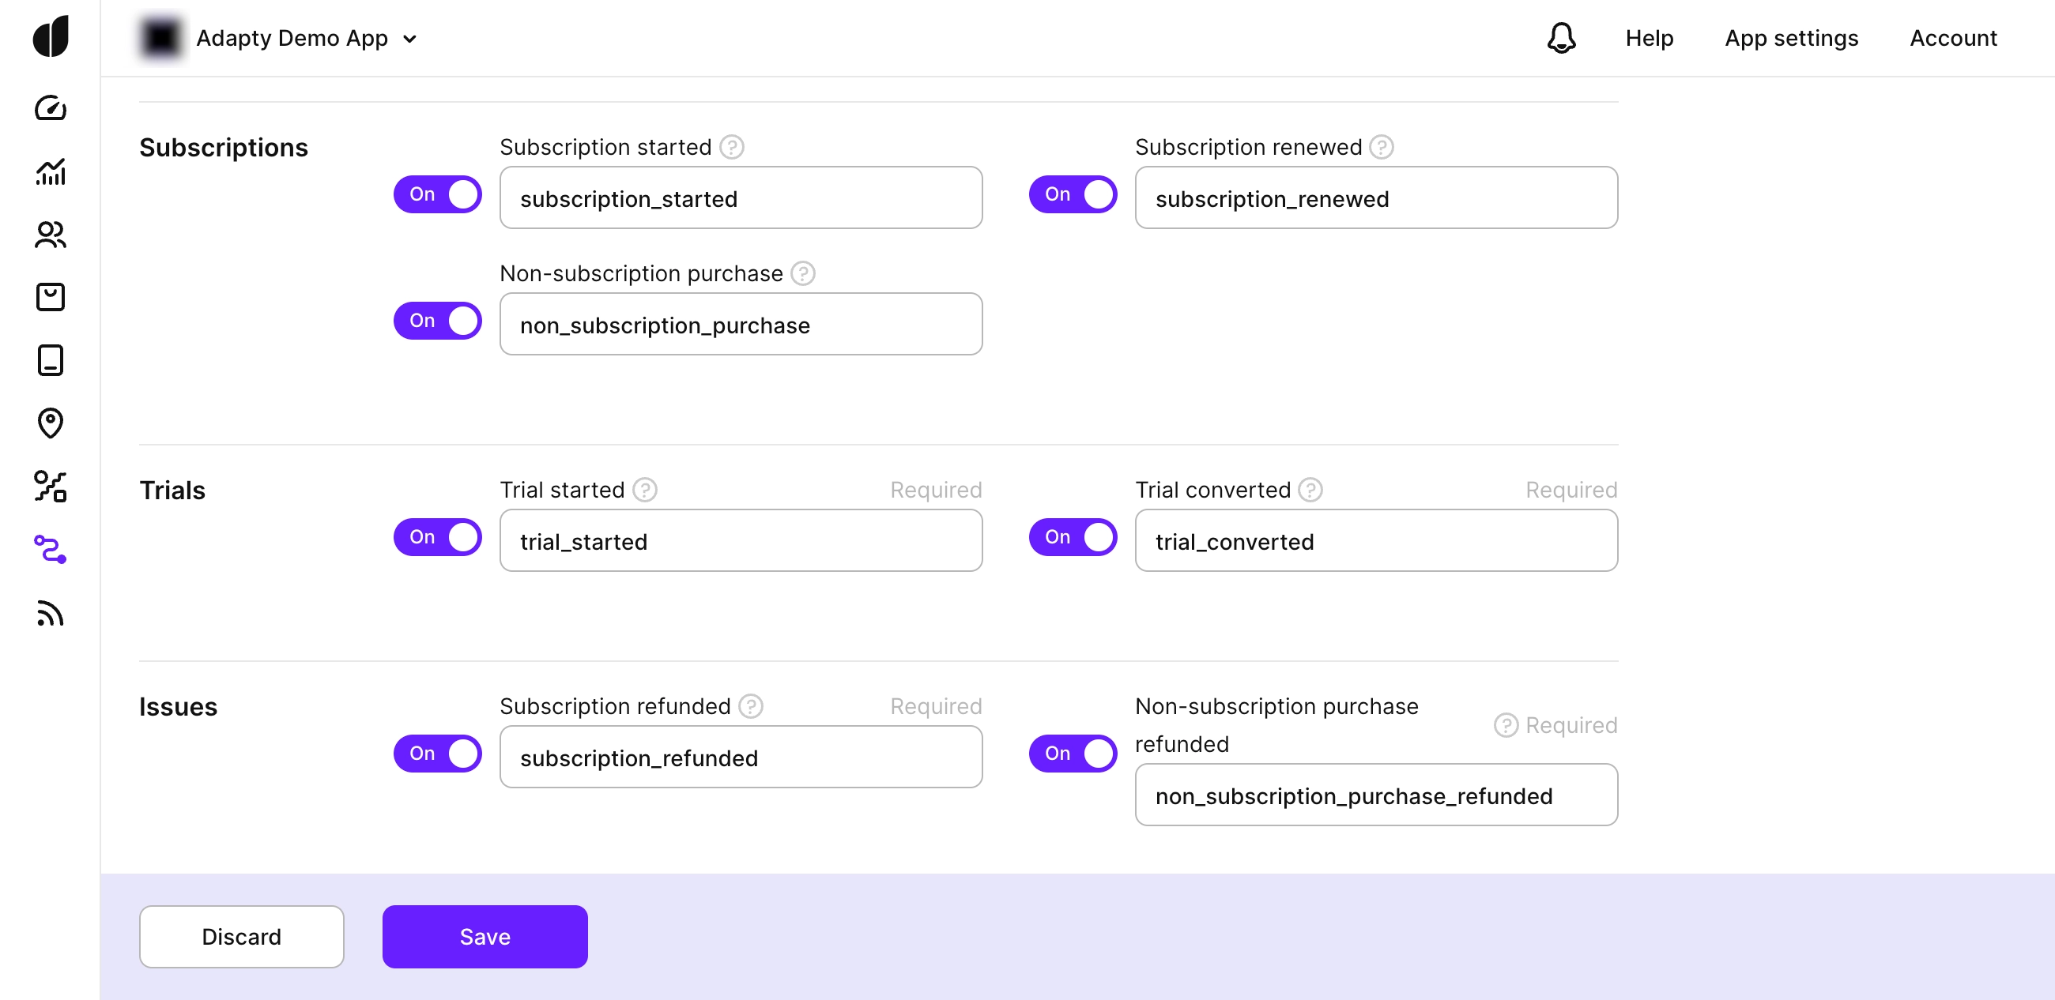Toggle off the Subscription started switch
2055x1000 pixels.
click(x=437, y=194)
